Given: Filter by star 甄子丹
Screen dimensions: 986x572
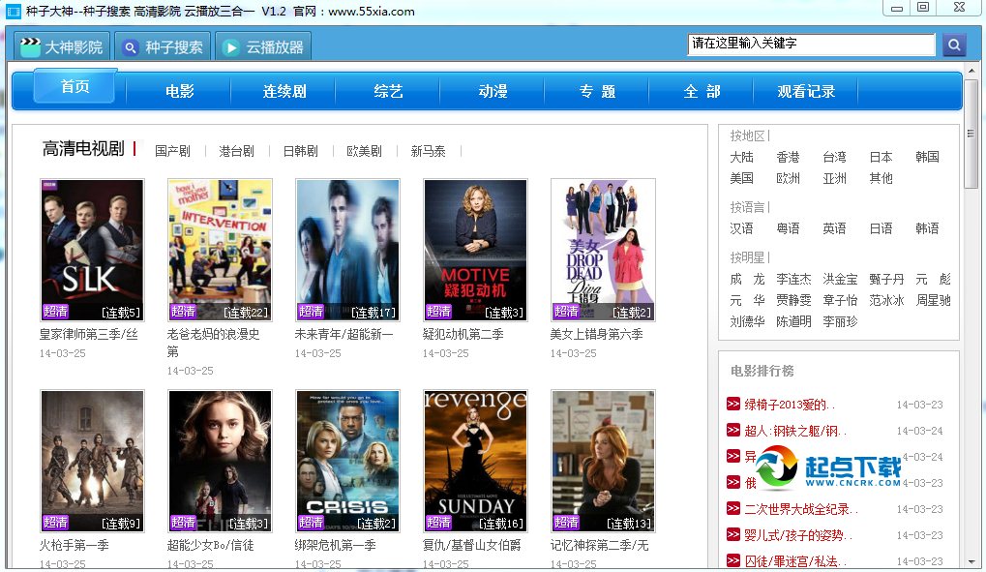Looking at the screenshot, I should pos(886,279).
